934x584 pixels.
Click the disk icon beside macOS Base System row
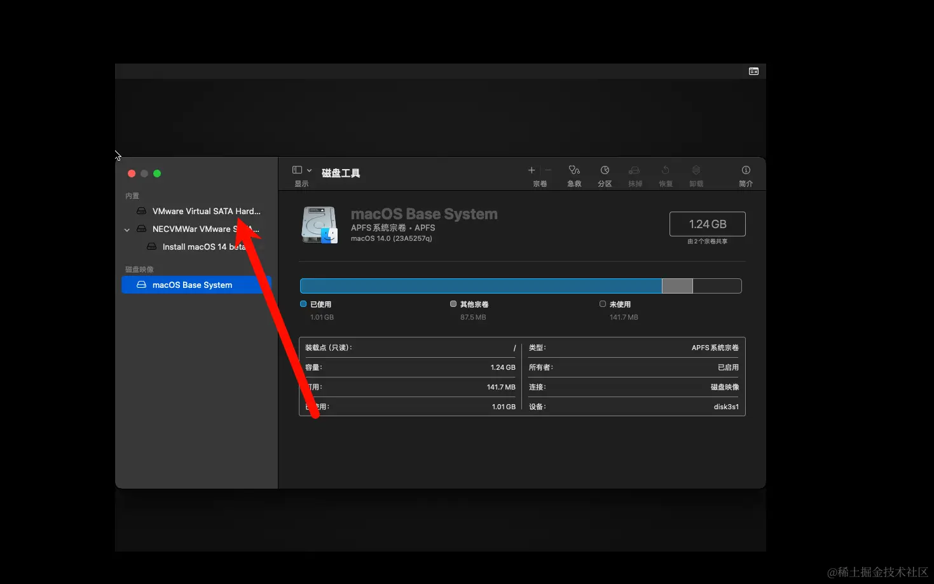point(141,285)
